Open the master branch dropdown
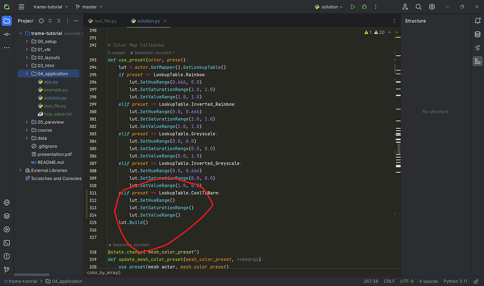Image resolution: width=484 pixels, height=286 pixels. point(89,7)
